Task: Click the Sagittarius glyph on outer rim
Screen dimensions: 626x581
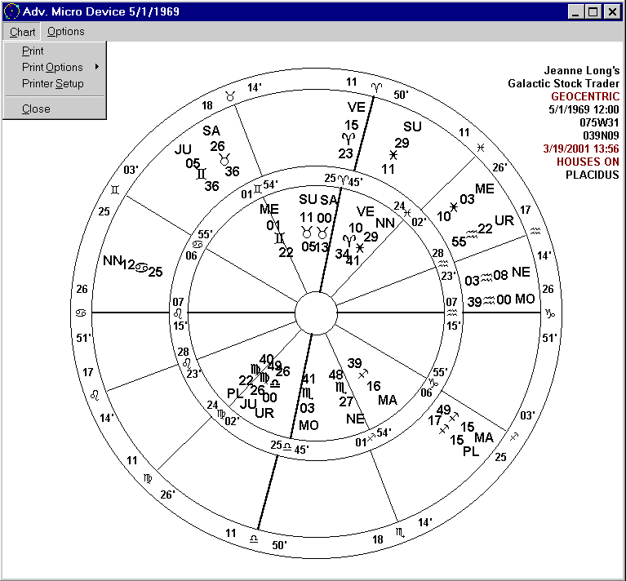Action: tap(514, 437)
